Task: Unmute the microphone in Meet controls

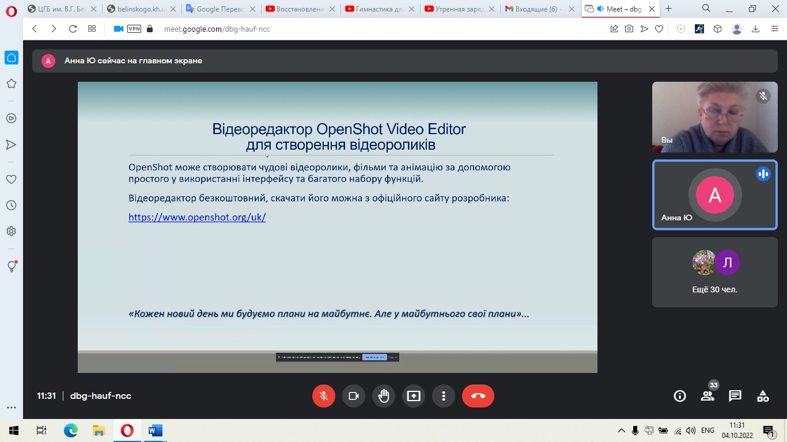Action: click(x=324, y=396)
